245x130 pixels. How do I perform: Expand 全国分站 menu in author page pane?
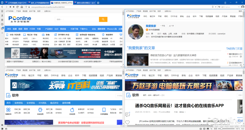coord(168,11)
